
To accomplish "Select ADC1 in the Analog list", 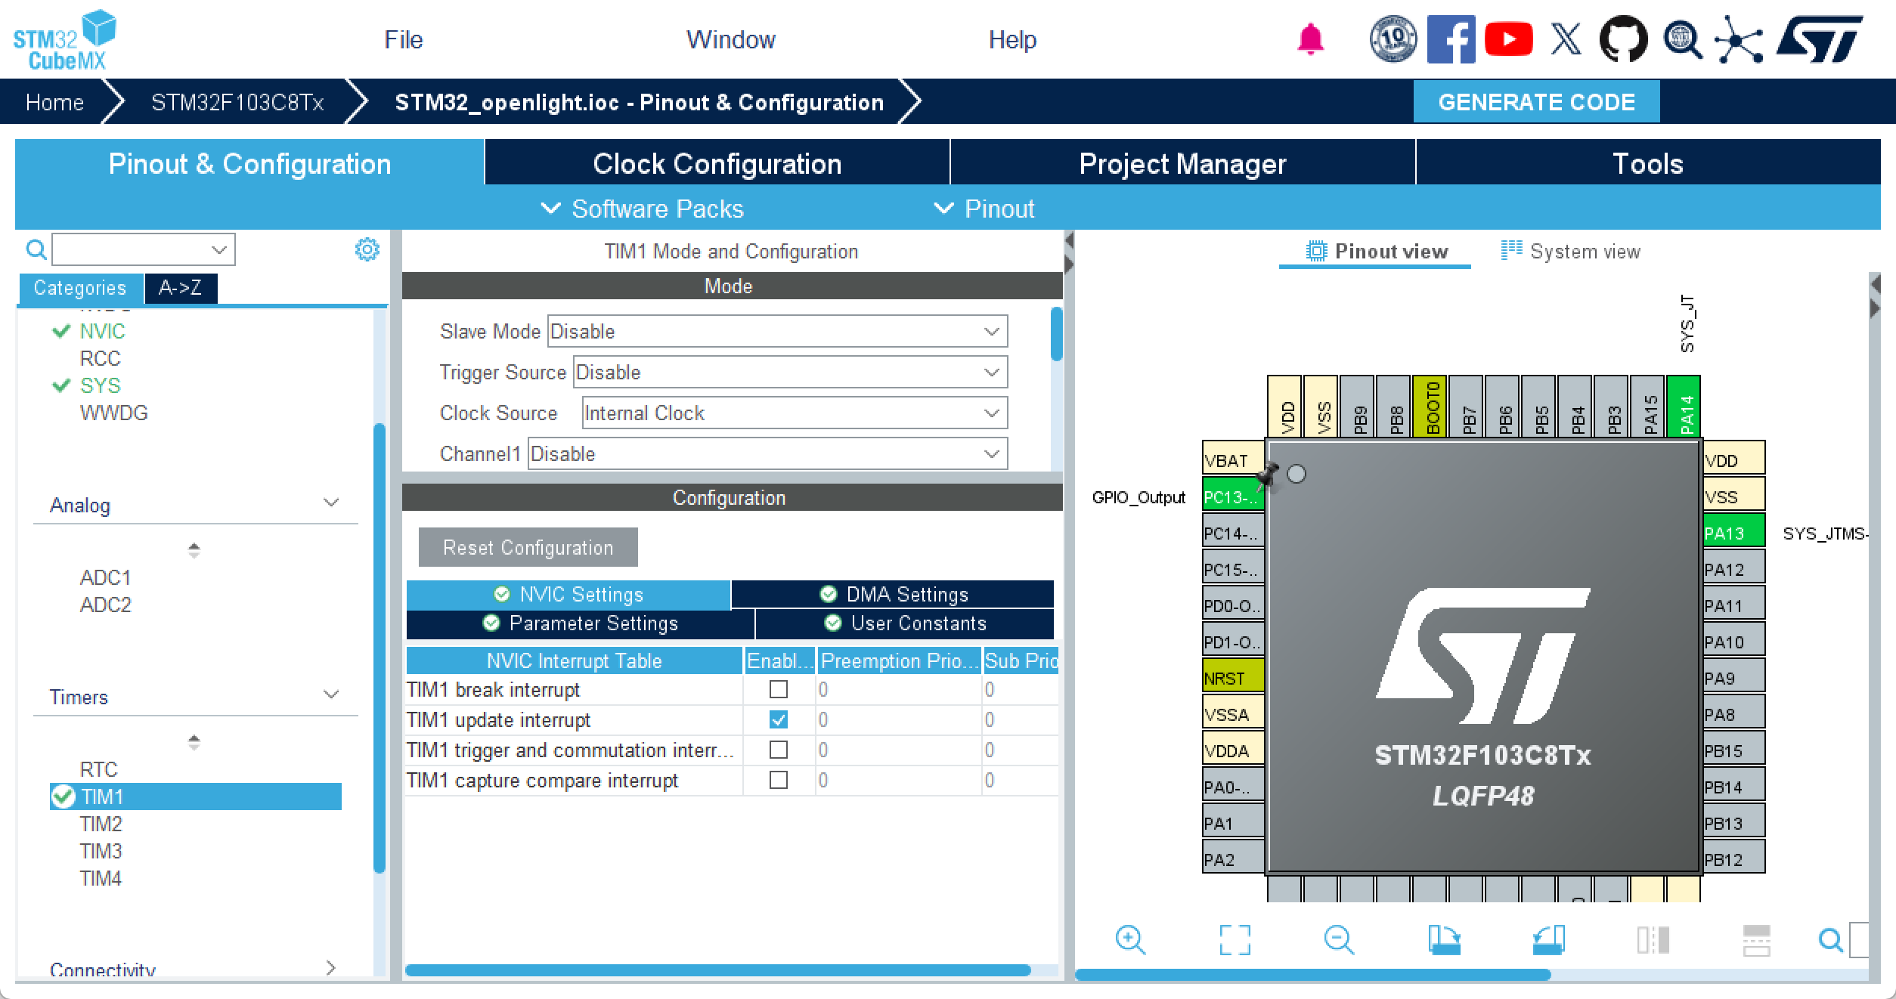I will click(105, 577).
